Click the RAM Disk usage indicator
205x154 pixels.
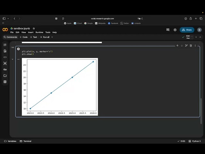(x=190, y=37)
